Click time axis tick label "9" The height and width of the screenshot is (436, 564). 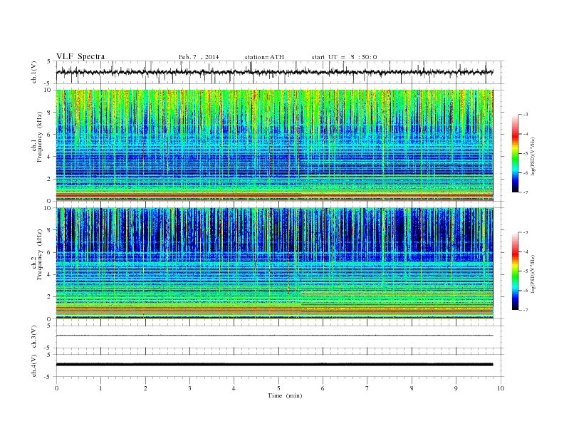[456, 388]
